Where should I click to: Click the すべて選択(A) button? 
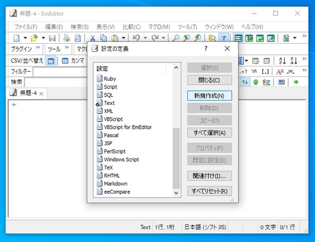point(209,133)
